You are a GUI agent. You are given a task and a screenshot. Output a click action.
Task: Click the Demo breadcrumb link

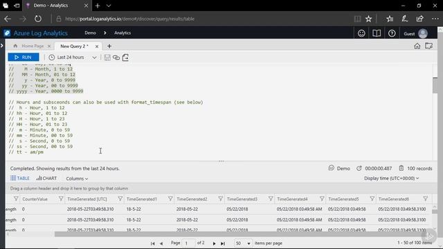tap(90, 33)
